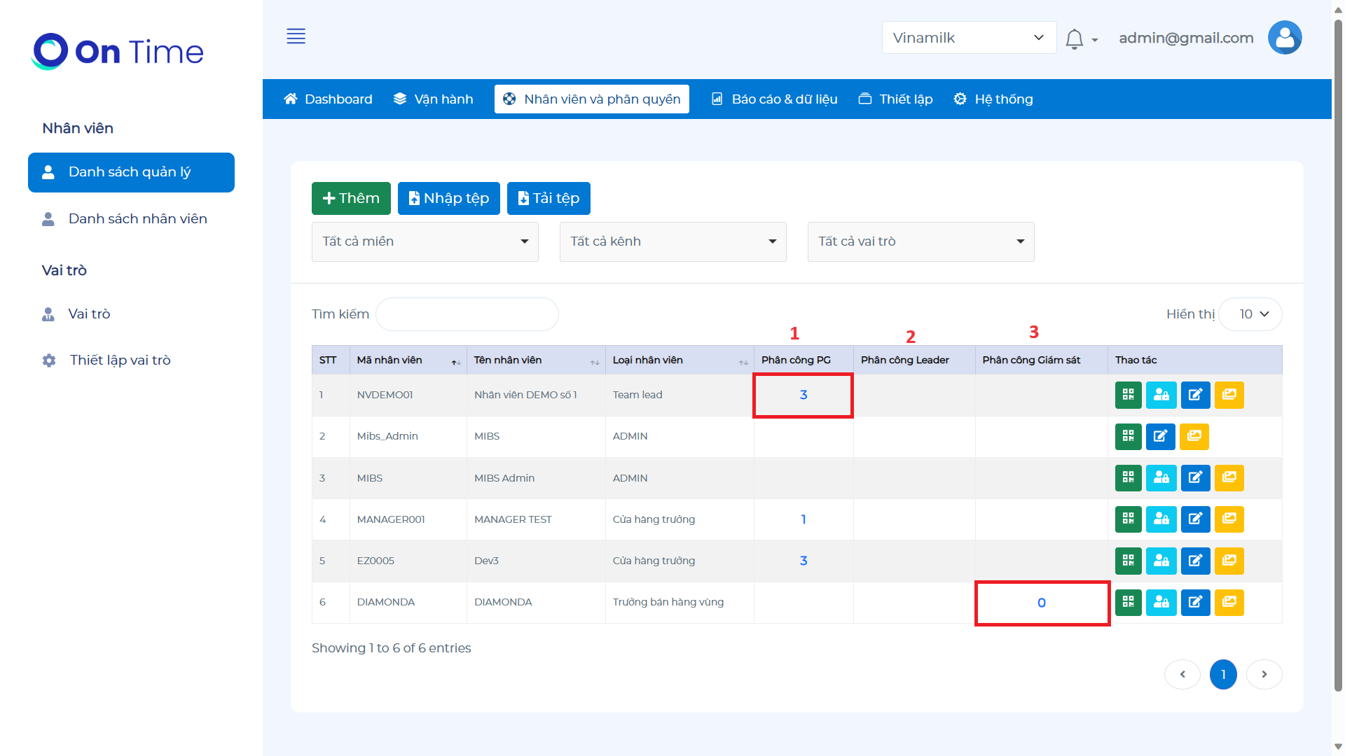Click edit icon for EZ0005 row
This screenshot has width=1345, height=756.
(1195, 561)
